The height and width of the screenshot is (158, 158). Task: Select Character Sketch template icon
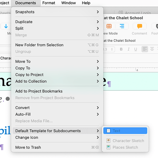pyautogui.click(x=108, y=141)
